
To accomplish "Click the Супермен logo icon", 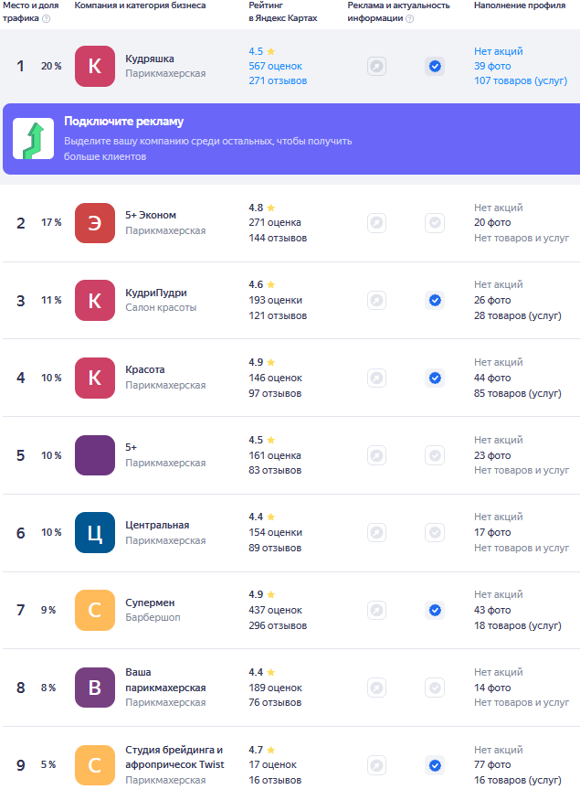I will coord(95,610).
